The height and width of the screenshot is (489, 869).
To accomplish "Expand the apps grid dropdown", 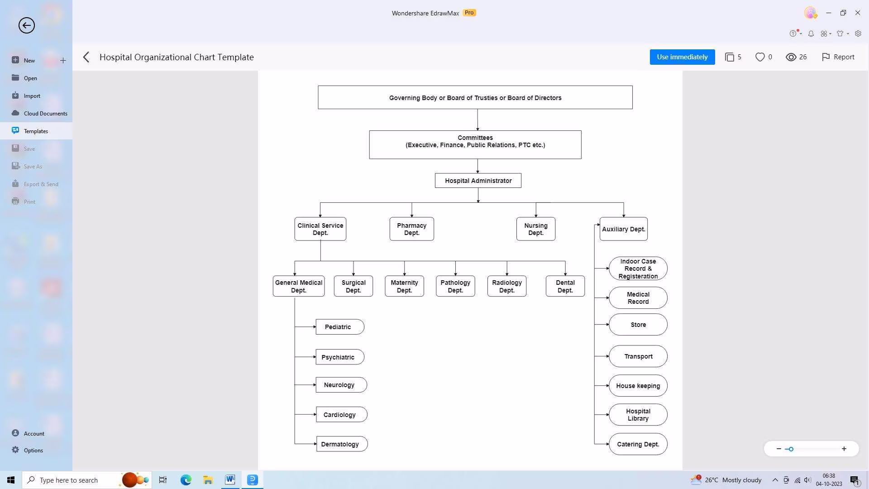I will pyautogui.click(x=830, y=34).
